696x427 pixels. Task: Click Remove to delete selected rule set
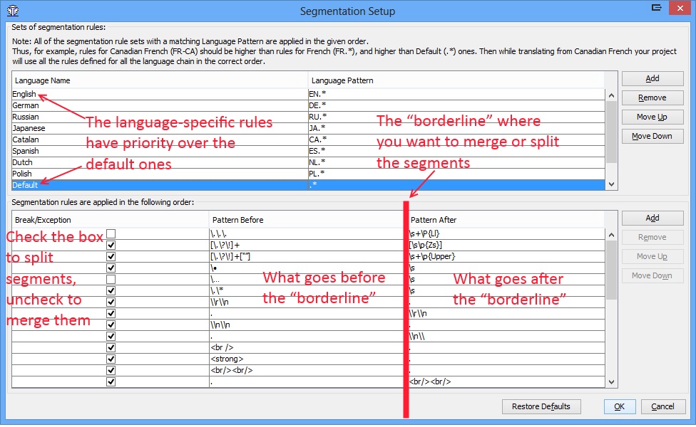(652, 97)
